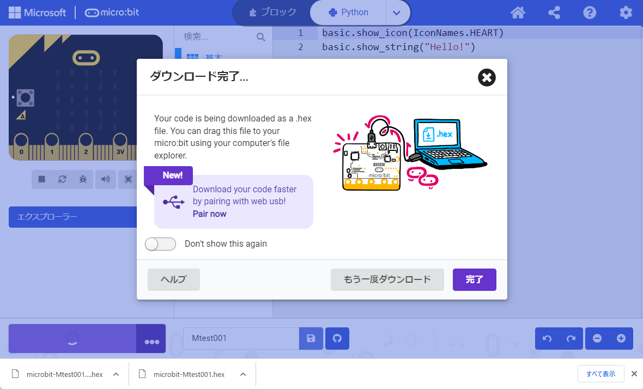Click もう一度ダウンロード button

(x=387, y=279)
